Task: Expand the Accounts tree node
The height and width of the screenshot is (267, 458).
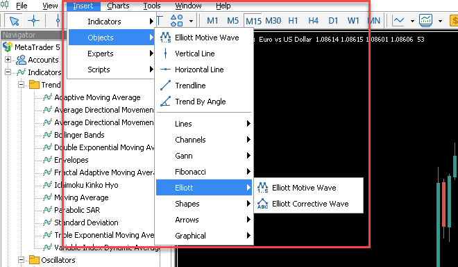Action: [x=8, y=60]
